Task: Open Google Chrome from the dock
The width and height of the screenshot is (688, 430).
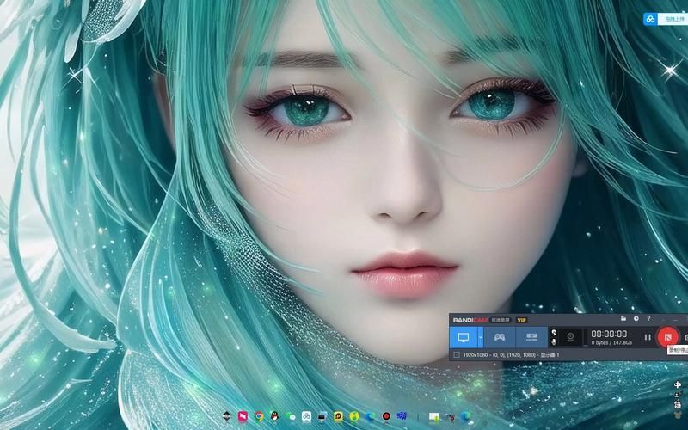Action: pos(259,416)
